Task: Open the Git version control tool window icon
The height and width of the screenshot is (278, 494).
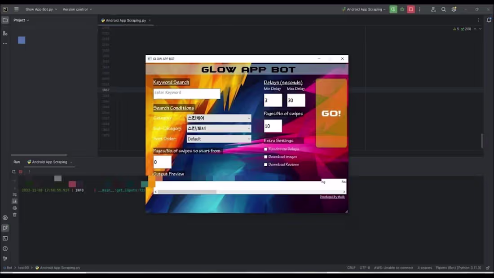Action: click(5, 259)
